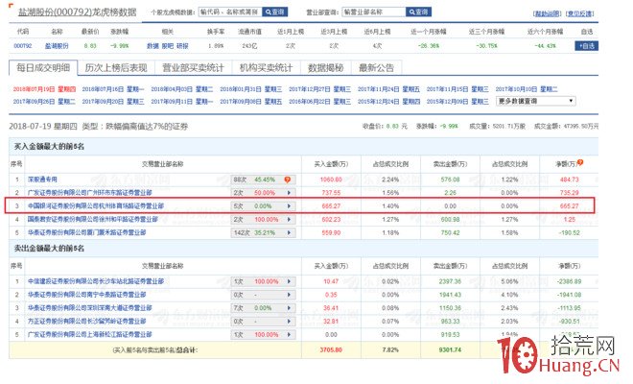The image size is (633, 384).
Task: Click the total sell amount 9301.74
Action: [x=450, y=350]
